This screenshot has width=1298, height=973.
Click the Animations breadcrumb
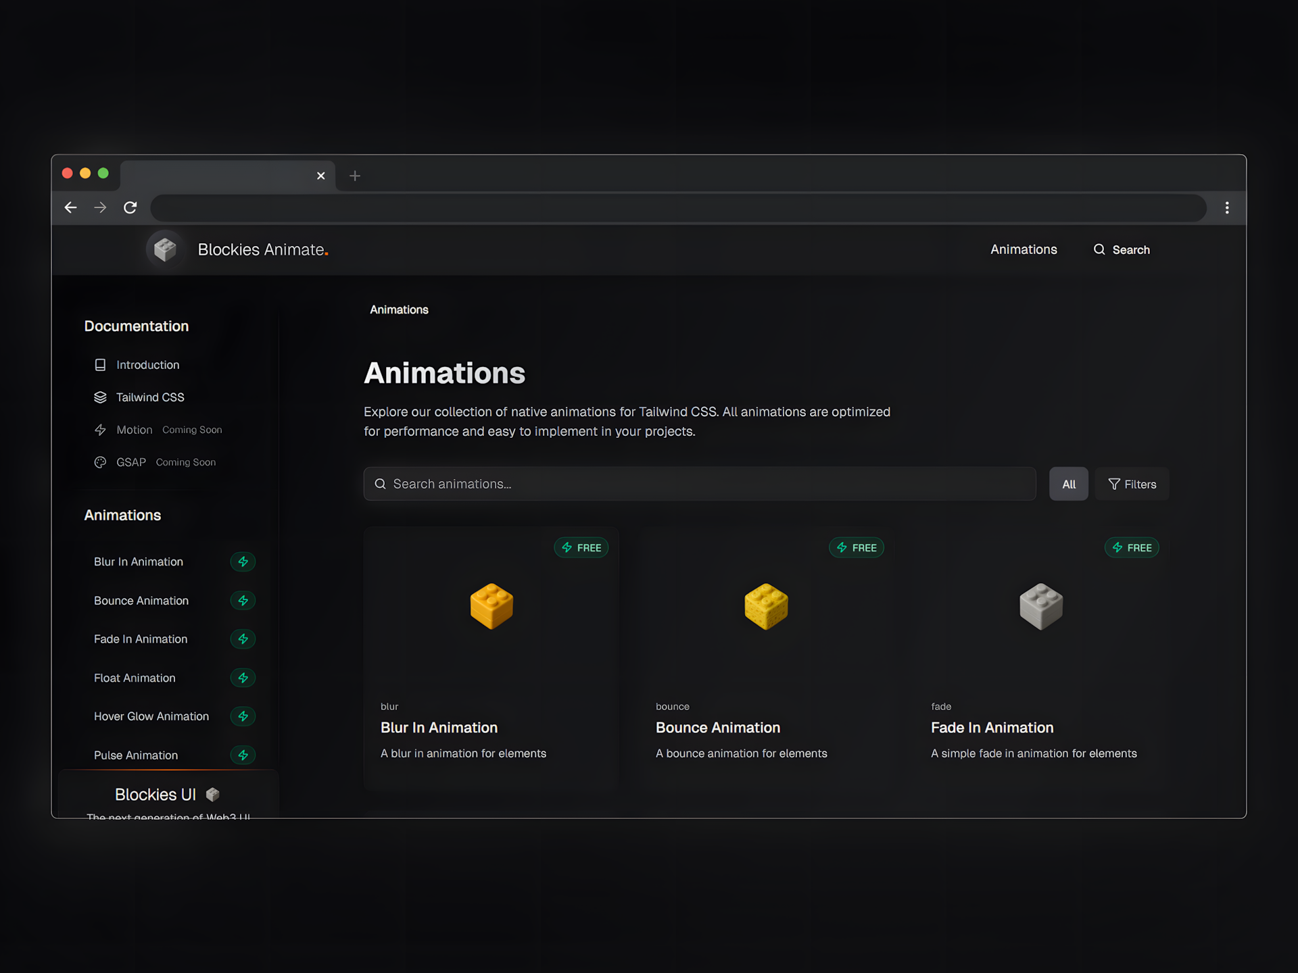pyautogui.click(x=399, y=309)
